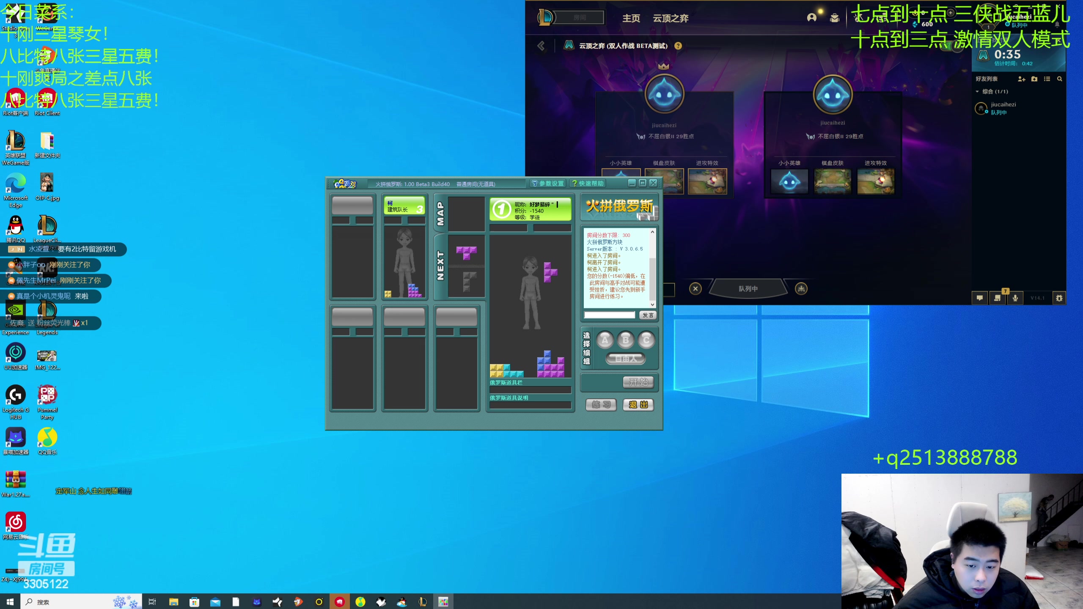This screenshot has width=1083, height=609.
Task: Click right player's 棋盘皮肤 thumbnail
Action: [833, 181]
